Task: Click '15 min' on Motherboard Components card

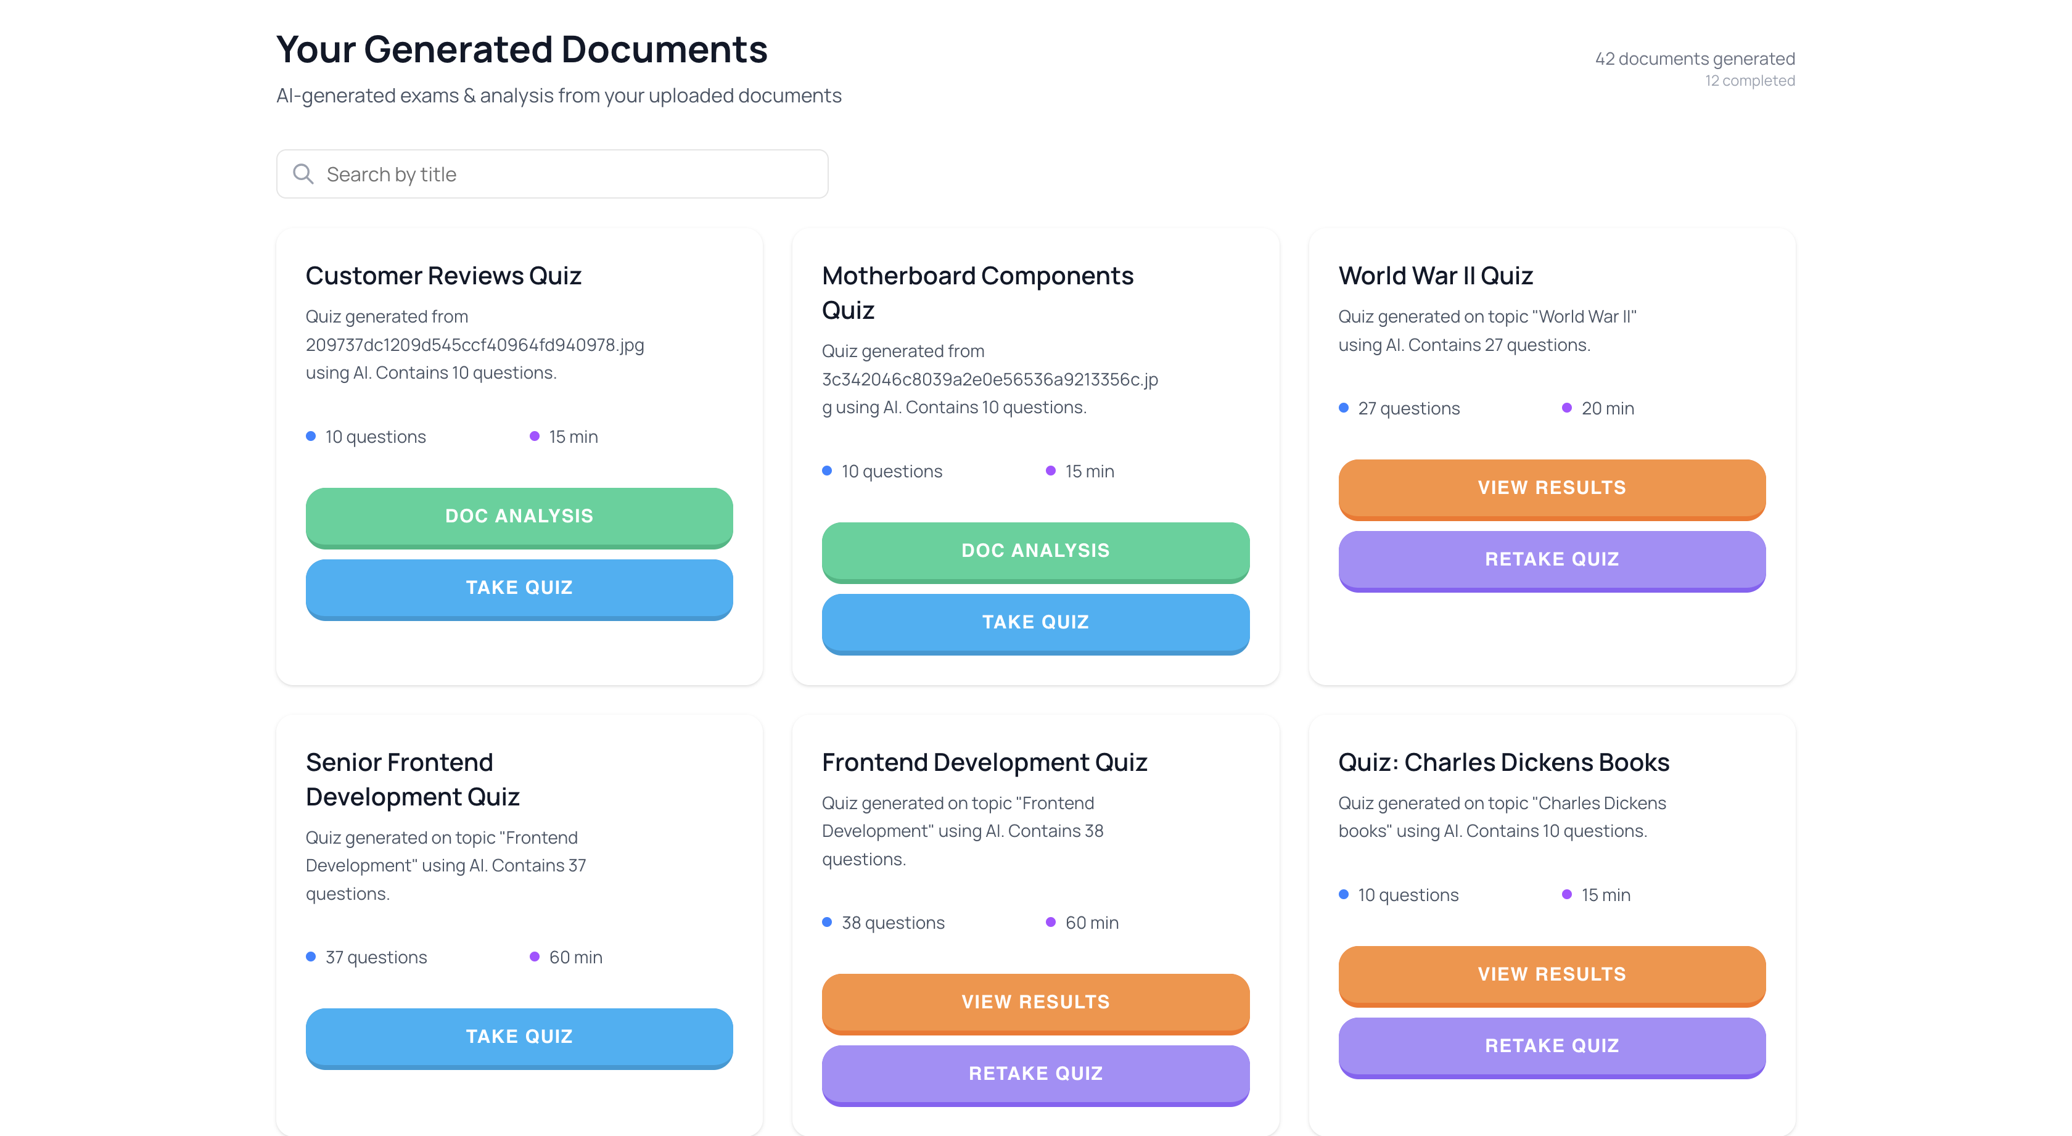Action: coord(1089,471)
